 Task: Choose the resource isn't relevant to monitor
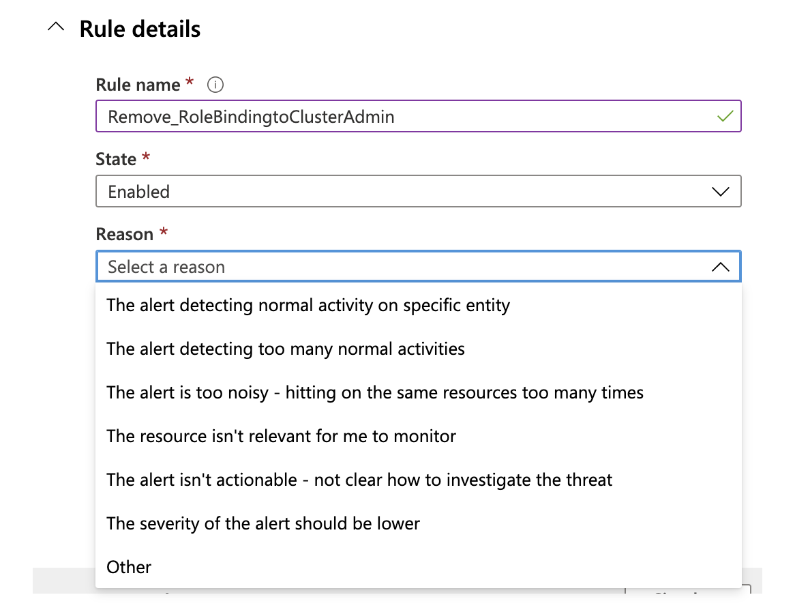pyautogui.click(x=282, y=437)
